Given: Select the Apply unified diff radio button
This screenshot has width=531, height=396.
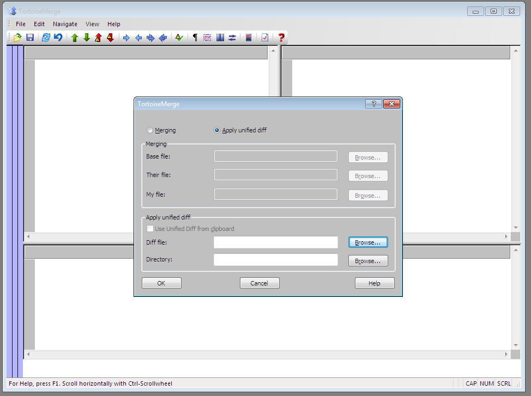Looking at the screenshot, I should (x=217, y=130).
